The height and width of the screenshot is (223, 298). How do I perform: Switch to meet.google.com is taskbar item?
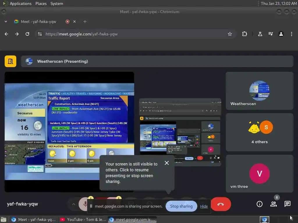tap(132, 220)
